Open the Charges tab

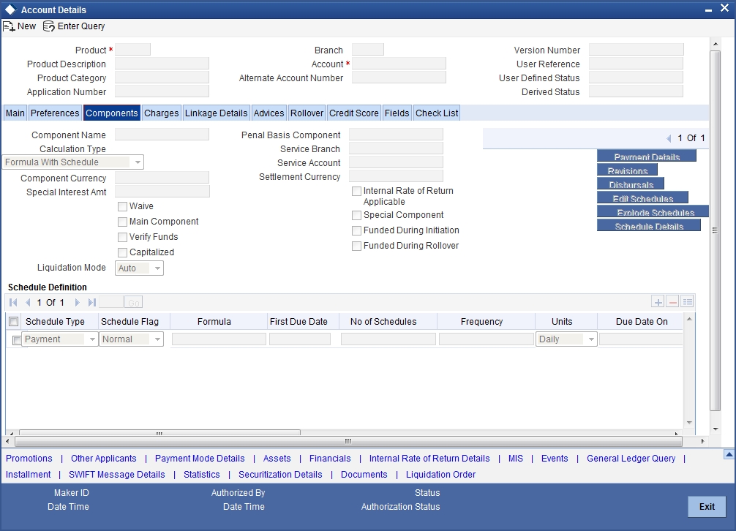click(x=162, y=113)
